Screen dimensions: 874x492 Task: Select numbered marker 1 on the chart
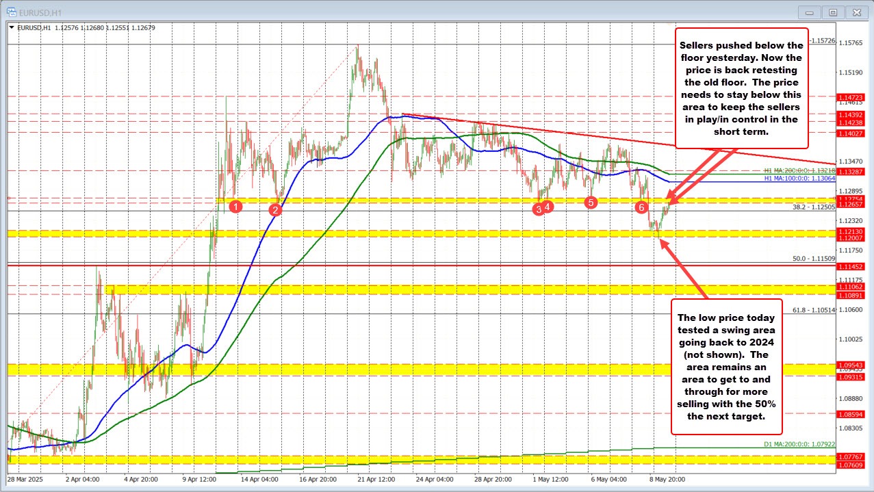[x=235, y=206]
